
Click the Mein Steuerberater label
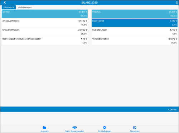tap(74, 131)
